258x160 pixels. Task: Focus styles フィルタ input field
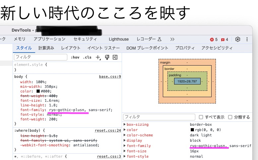pyautogui.click(x=41, y=57)
